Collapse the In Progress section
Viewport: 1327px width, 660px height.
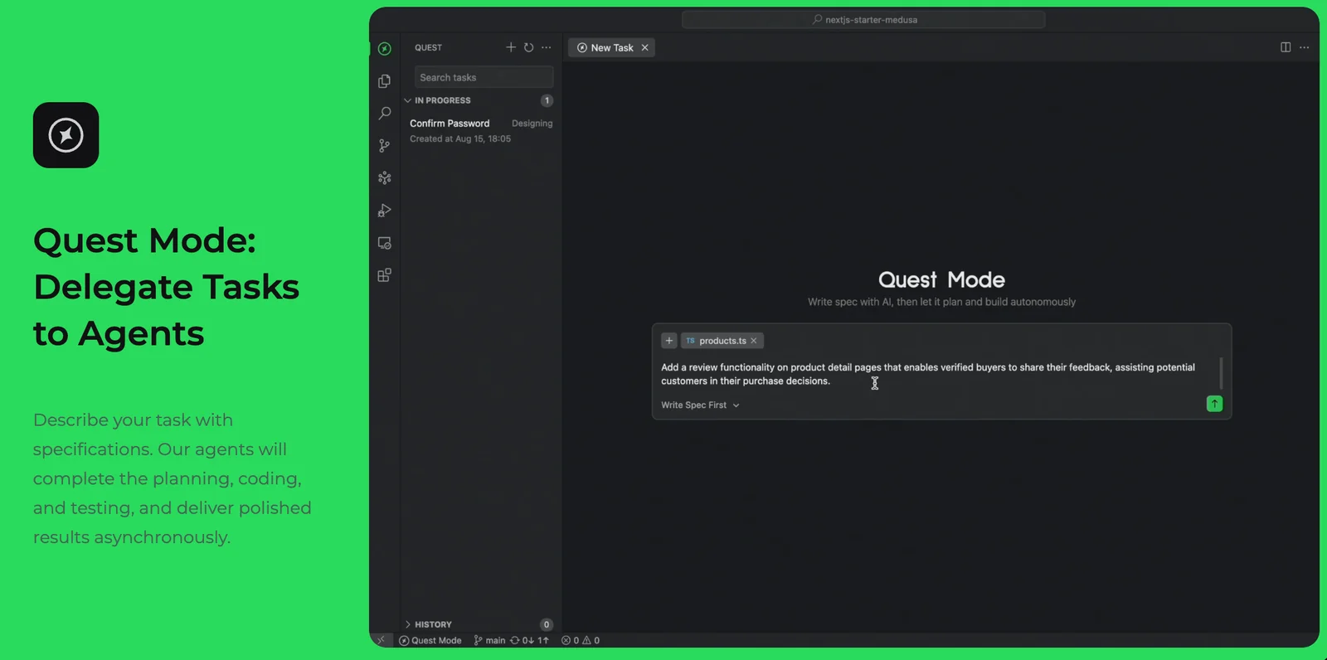[408, 100]
